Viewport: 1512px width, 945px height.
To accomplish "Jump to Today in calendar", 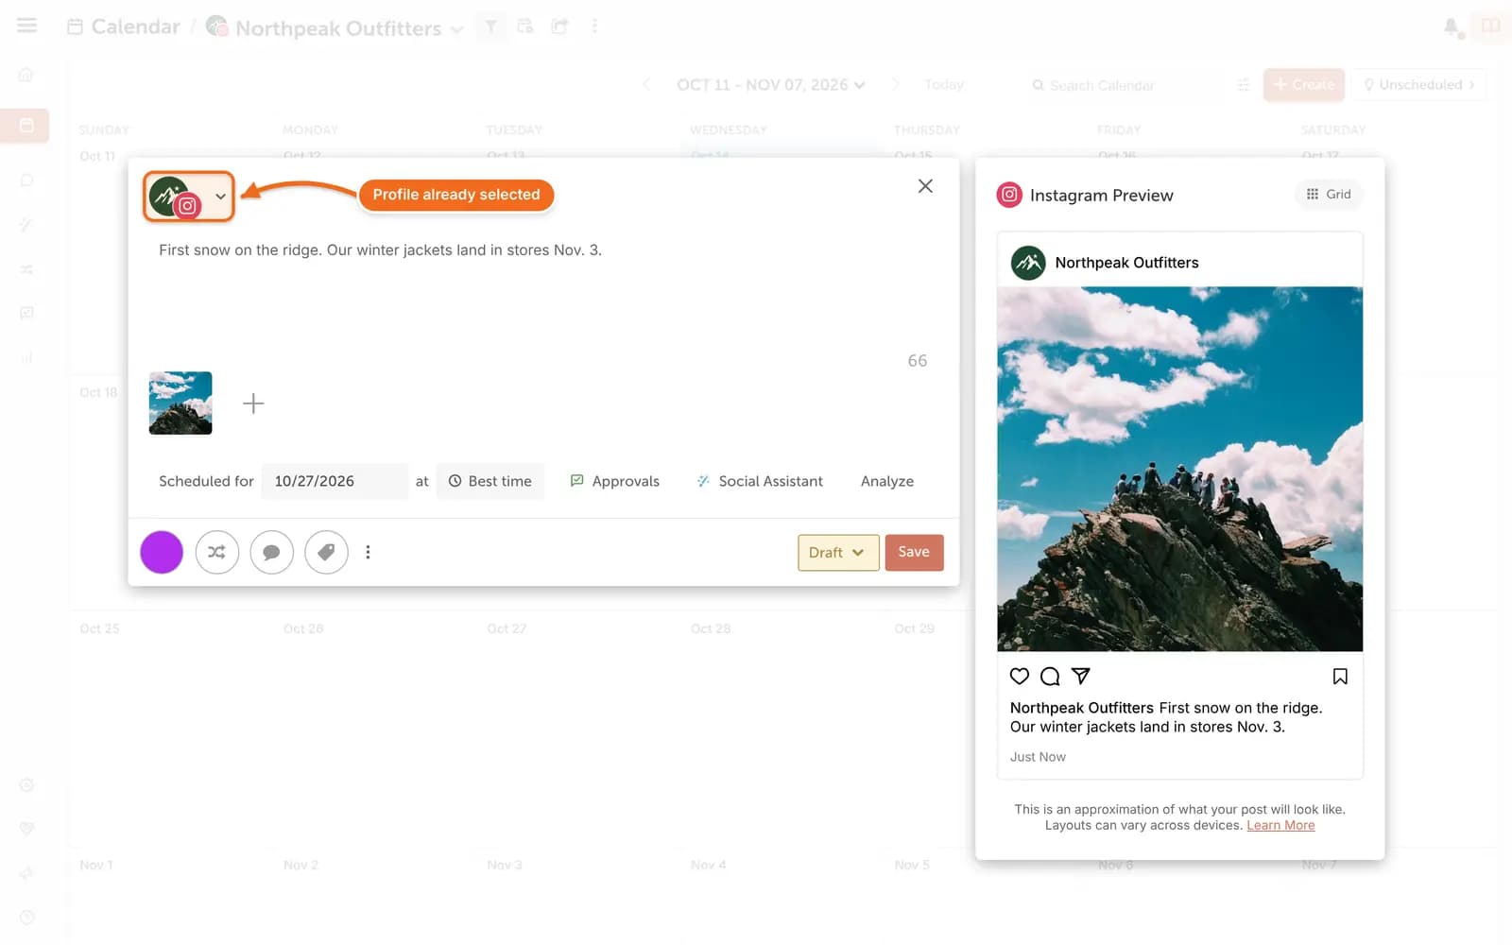I will pos(944,85).
